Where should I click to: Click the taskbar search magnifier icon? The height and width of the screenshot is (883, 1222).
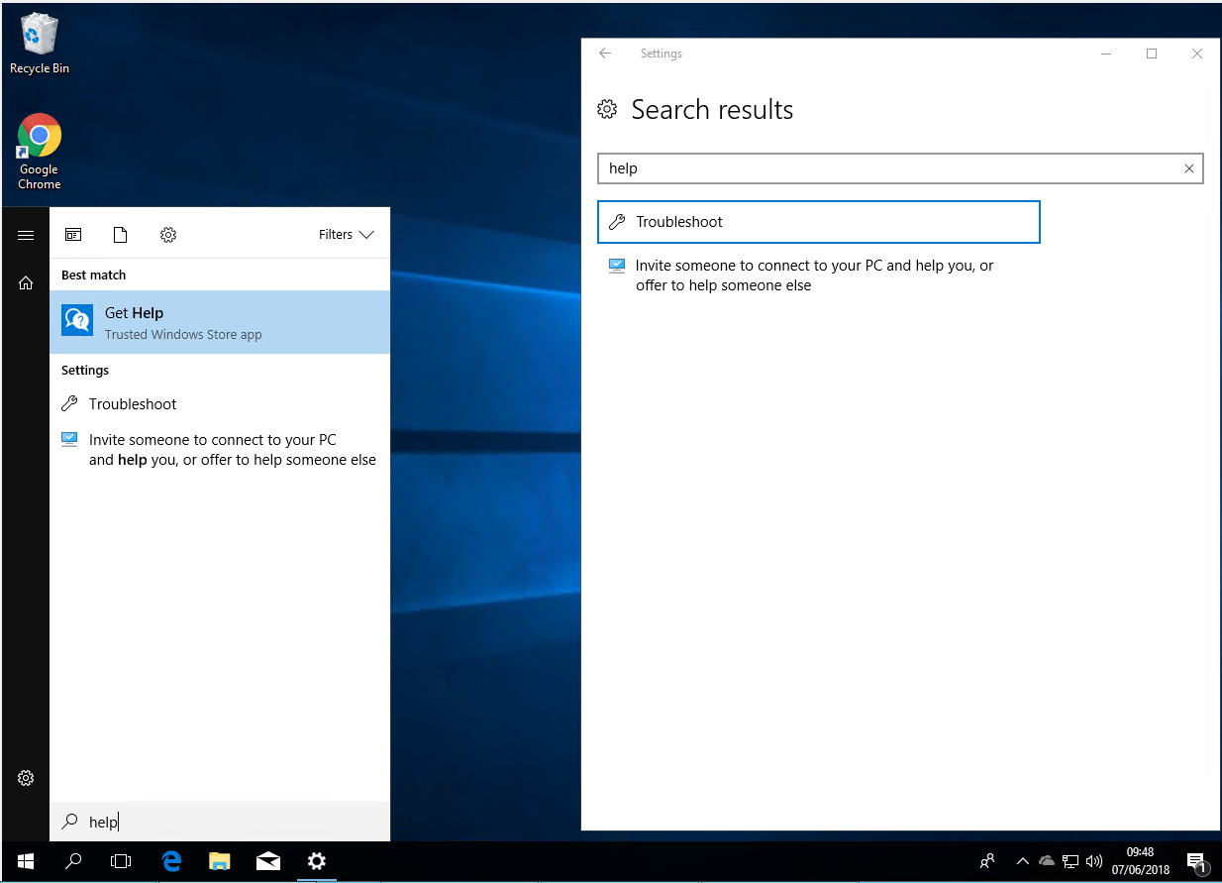(73, 861)
